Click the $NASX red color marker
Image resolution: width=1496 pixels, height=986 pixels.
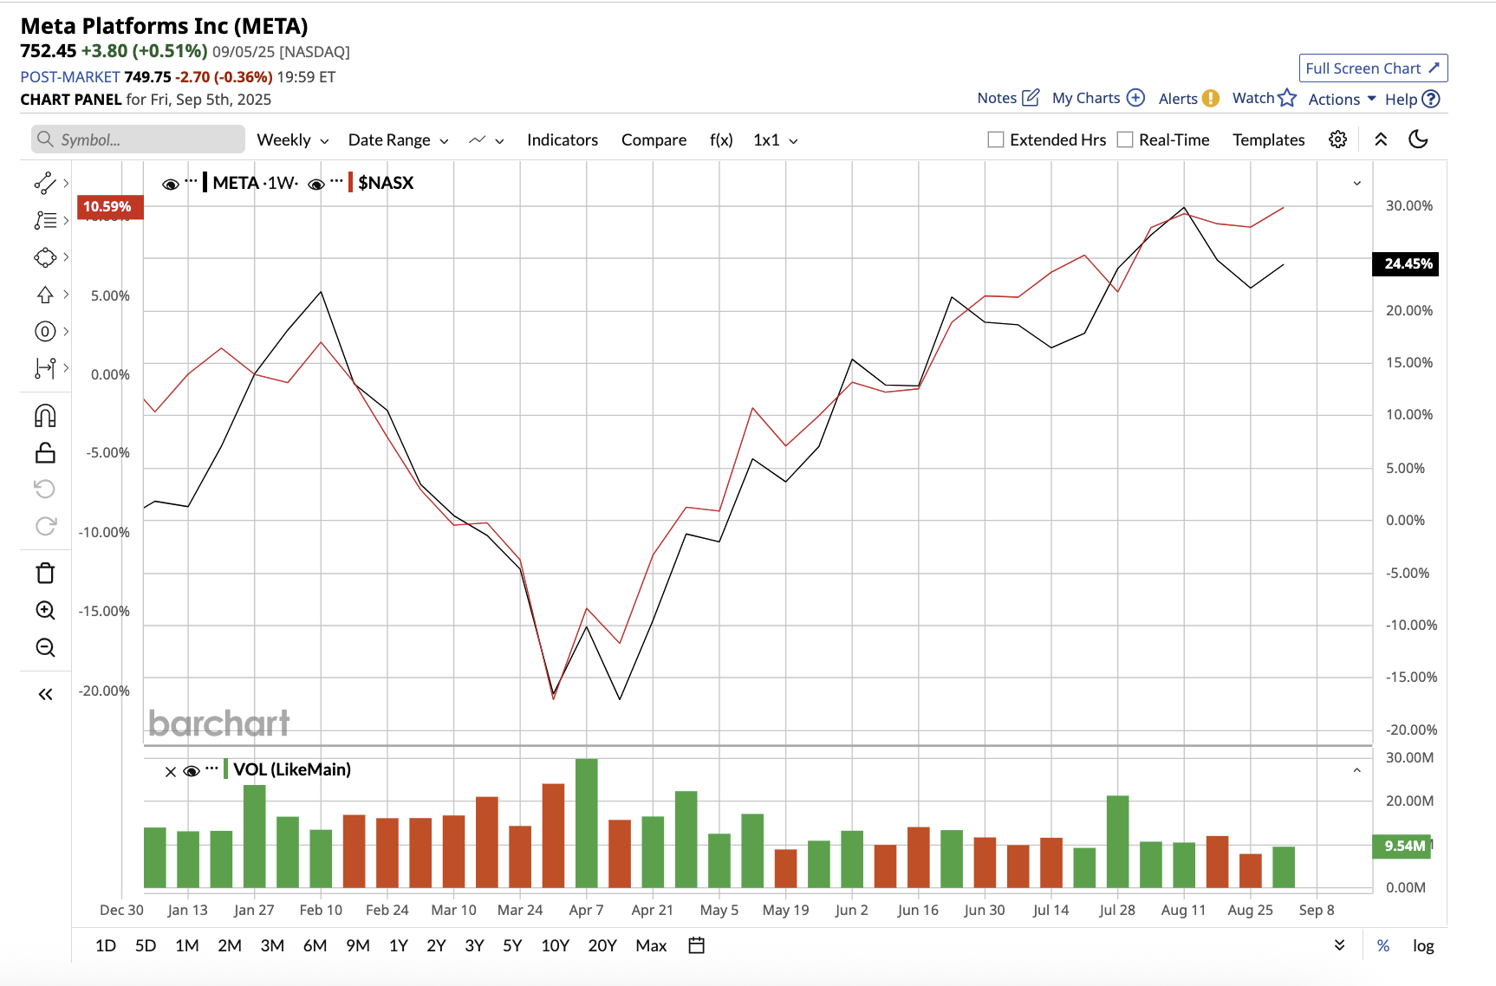click(350, 183)
